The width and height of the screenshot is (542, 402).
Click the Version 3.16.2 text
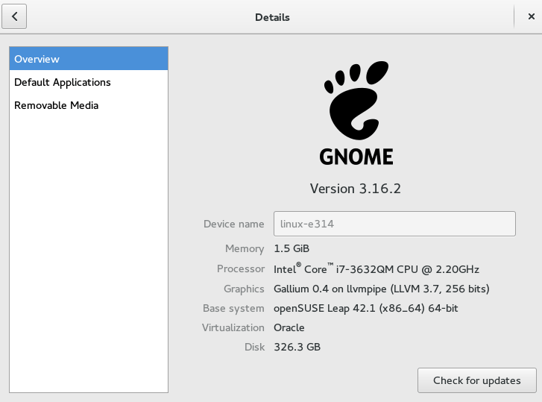pyautogui.click(x=356, y=189)
